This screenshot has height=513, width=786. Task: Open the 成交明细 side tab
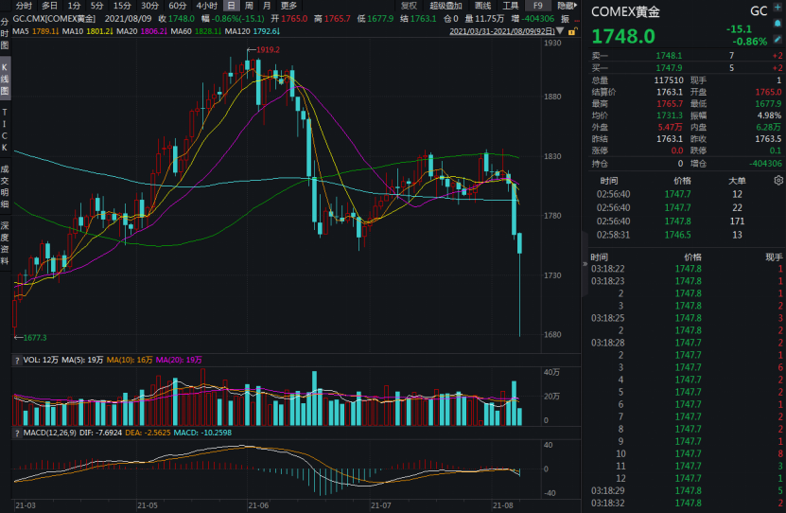(5, 187)
